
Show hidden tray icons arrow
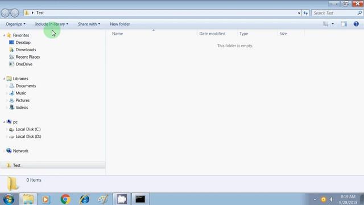point(315,199)
